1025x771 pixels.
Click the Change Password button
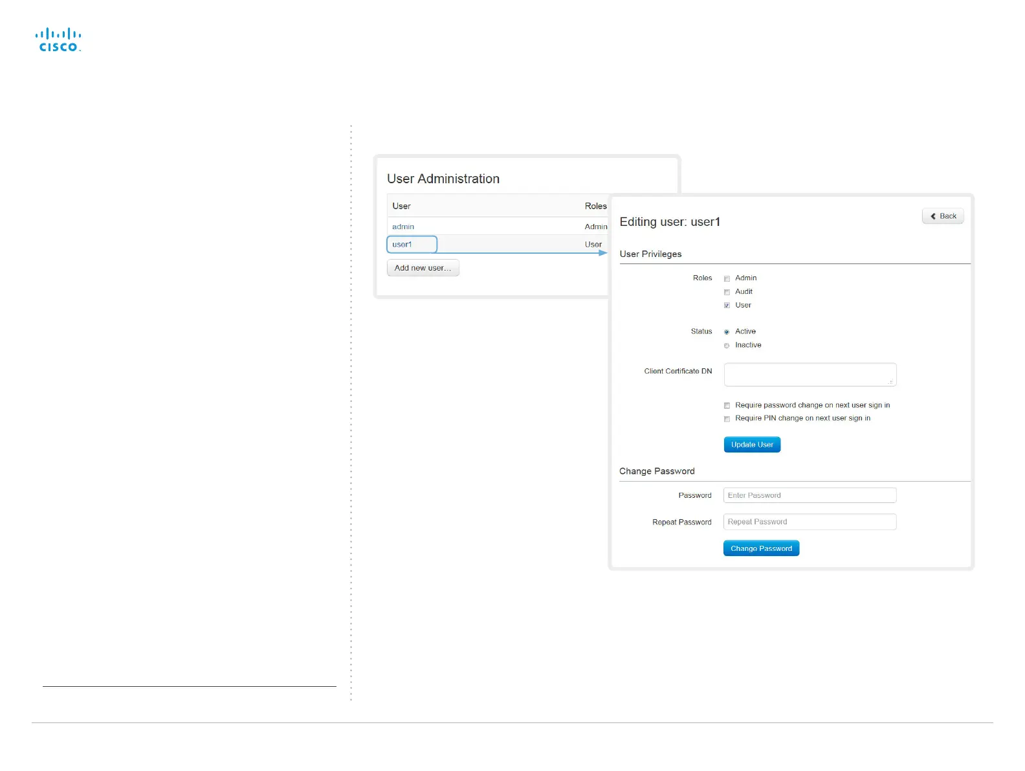pyautogui.click(x=761, y=548)
